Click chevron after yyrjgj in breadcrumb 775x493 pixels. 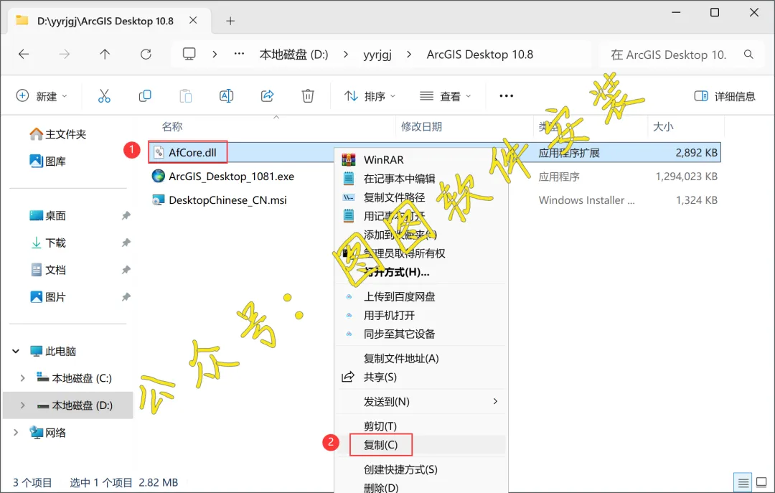tap(409, 55)
